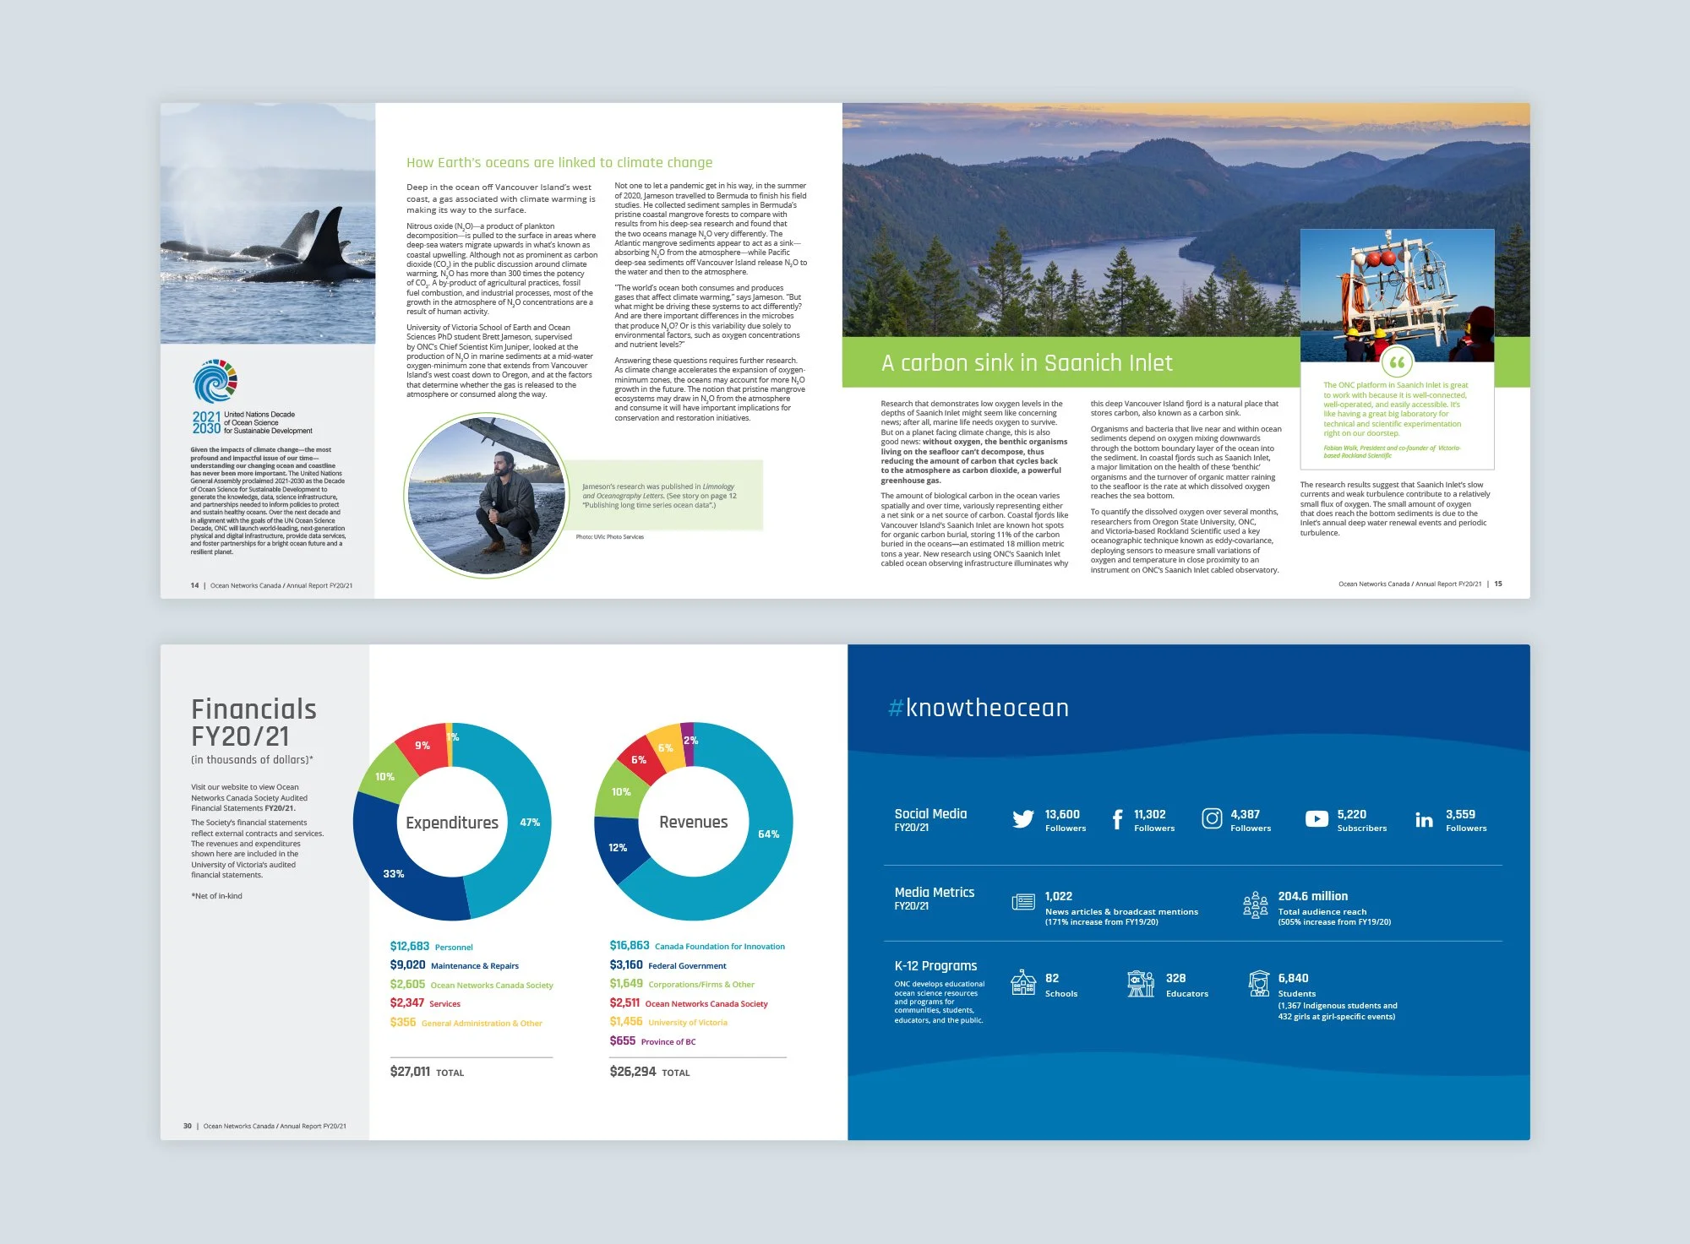Click the green 10% Expenditures segment
Image resolution: width=1690 pixels, height=1244 pixels.
pyautogui.click(x=385, y=775)
